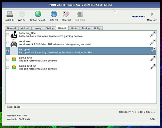162x128 pixels.
Task: Open the Utility tab
Action: click(x=97, y=28)
